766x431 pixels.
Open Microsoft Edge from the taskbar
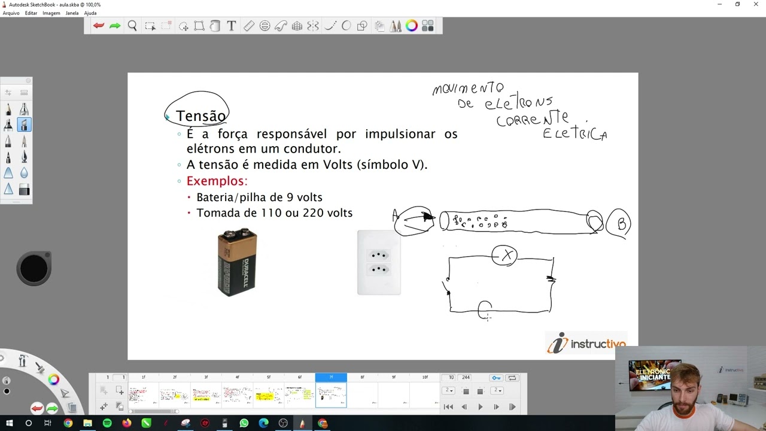pos(264,423)
